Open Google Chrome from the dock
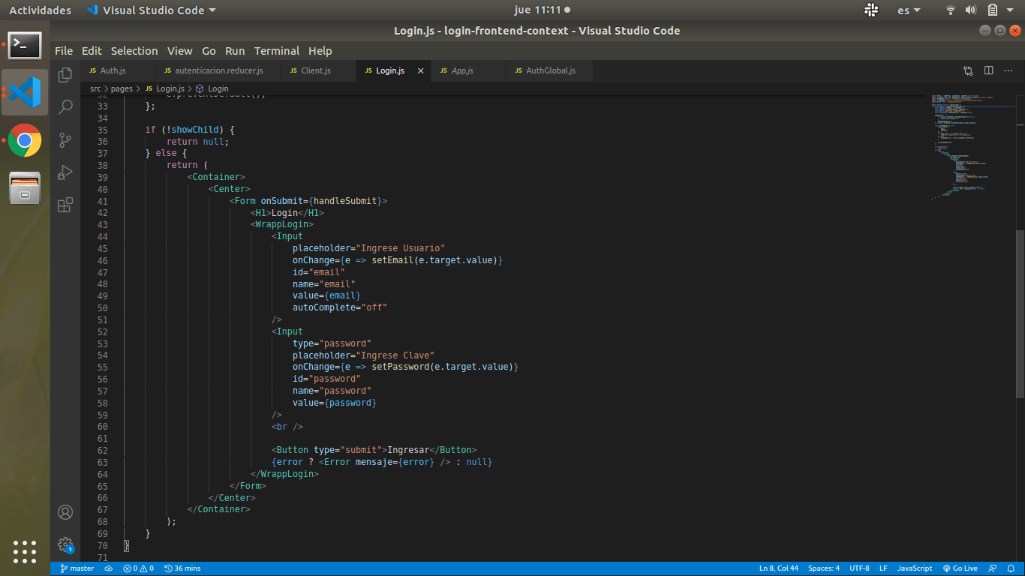The width and height of the screenshot is (1025, 576). pos(25,140)
